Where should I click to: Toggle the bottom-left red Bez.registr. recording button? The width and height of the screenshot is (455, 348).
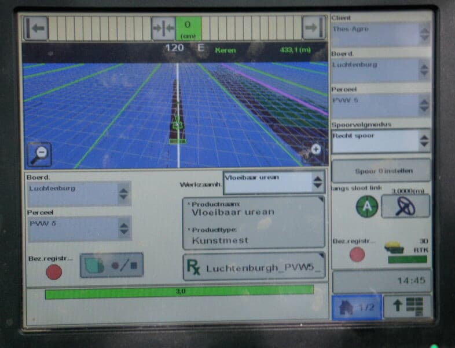(x=54, y=272)
